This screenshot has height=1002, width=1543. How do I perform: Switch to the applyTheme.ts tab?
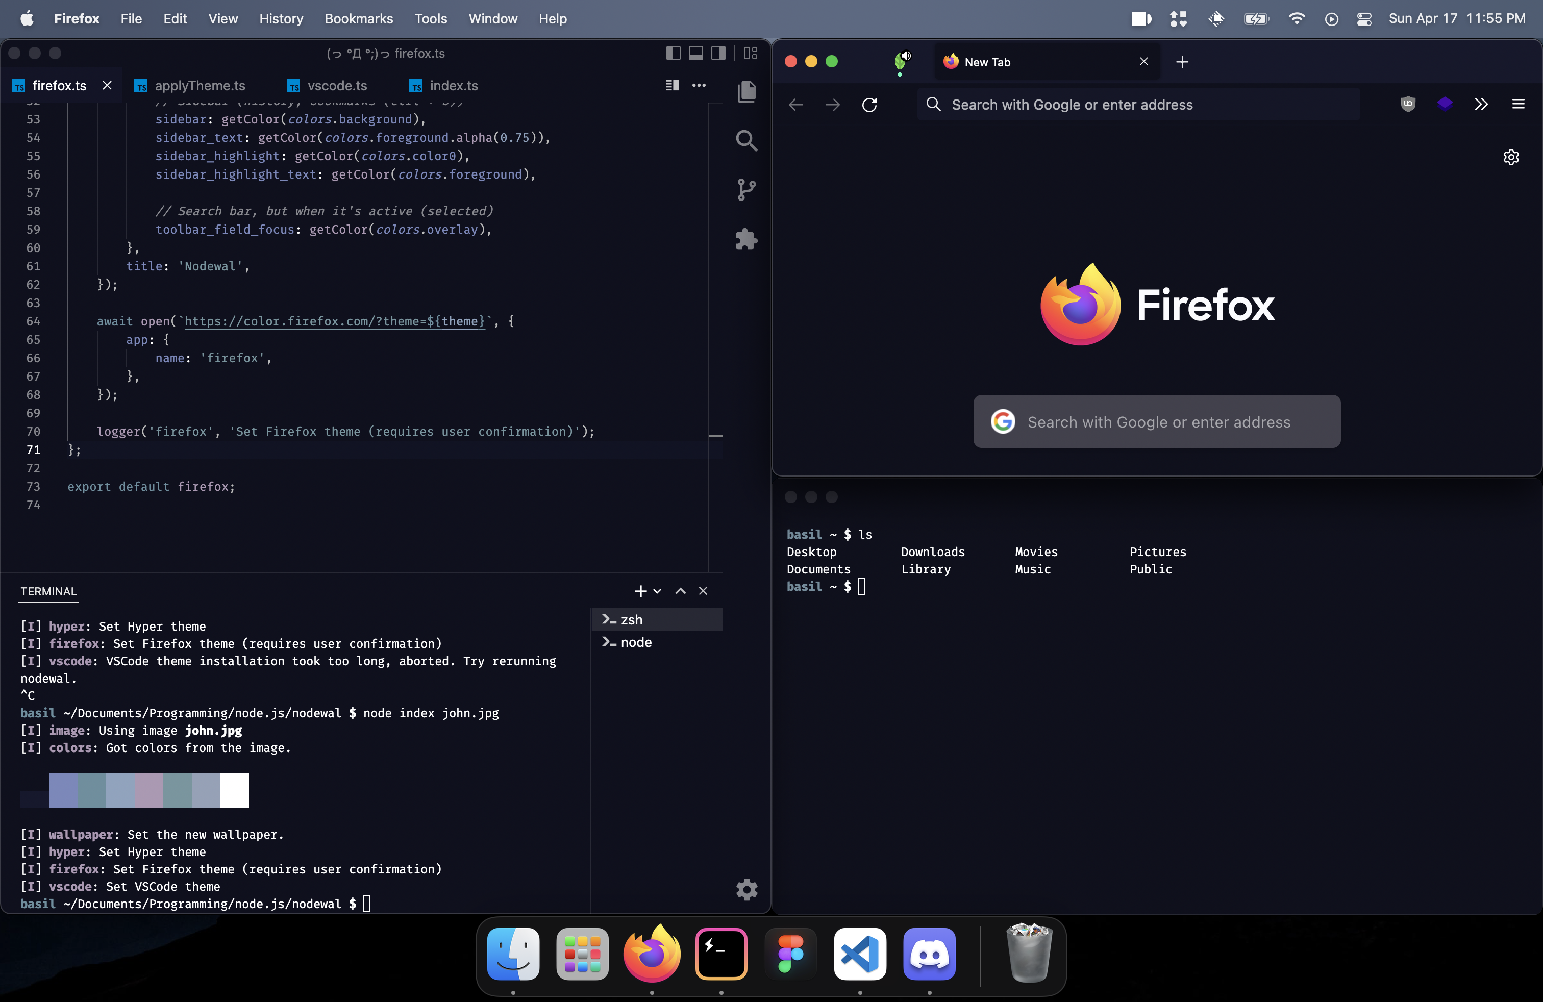coord(200,86)
